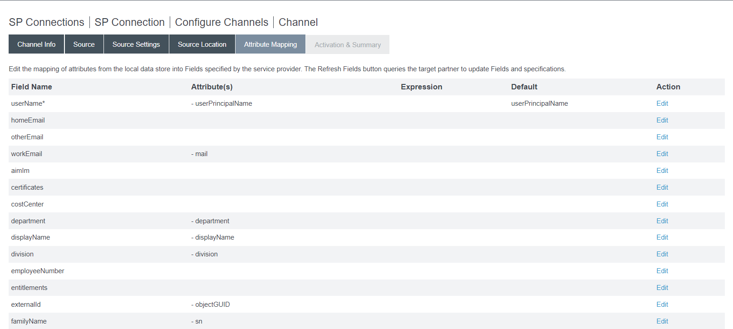
Task: Click the '- department' attribute text
Action: pos(210,221)
